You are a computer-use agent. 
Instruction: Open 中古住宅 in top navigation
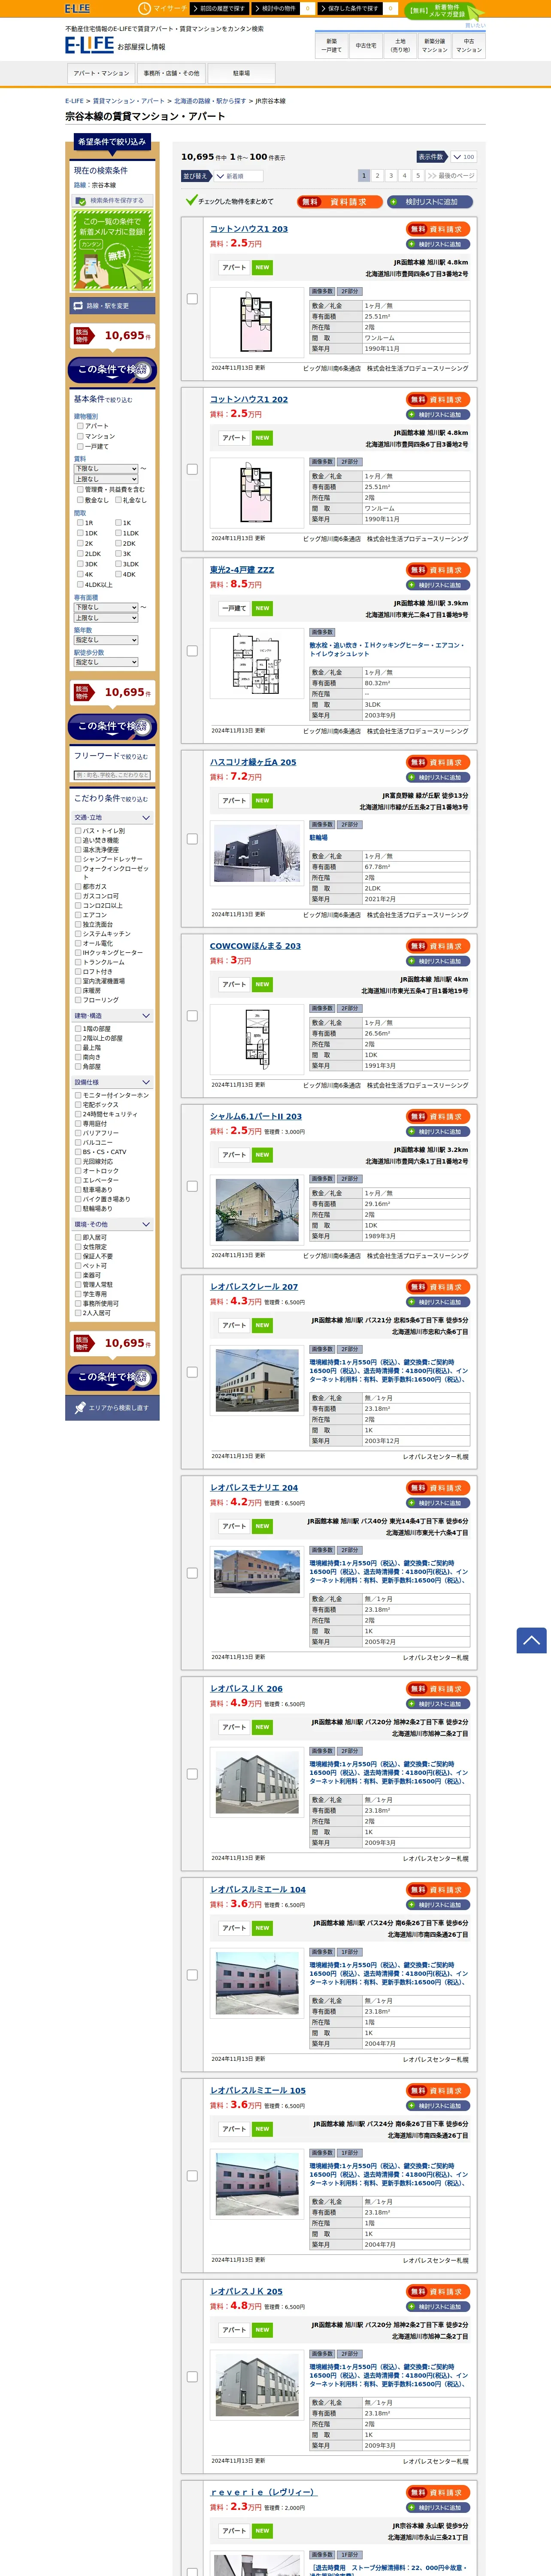pyautogui.click(x=366, y=45)
